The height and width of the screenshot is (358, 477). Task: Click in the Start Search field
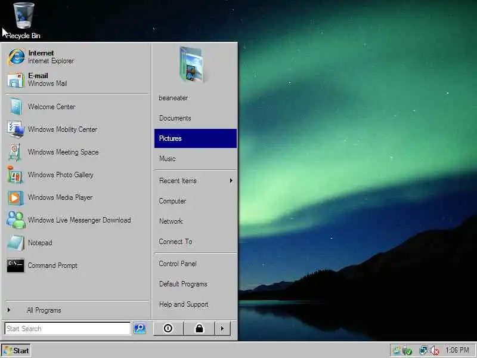(x=67, y=329)
